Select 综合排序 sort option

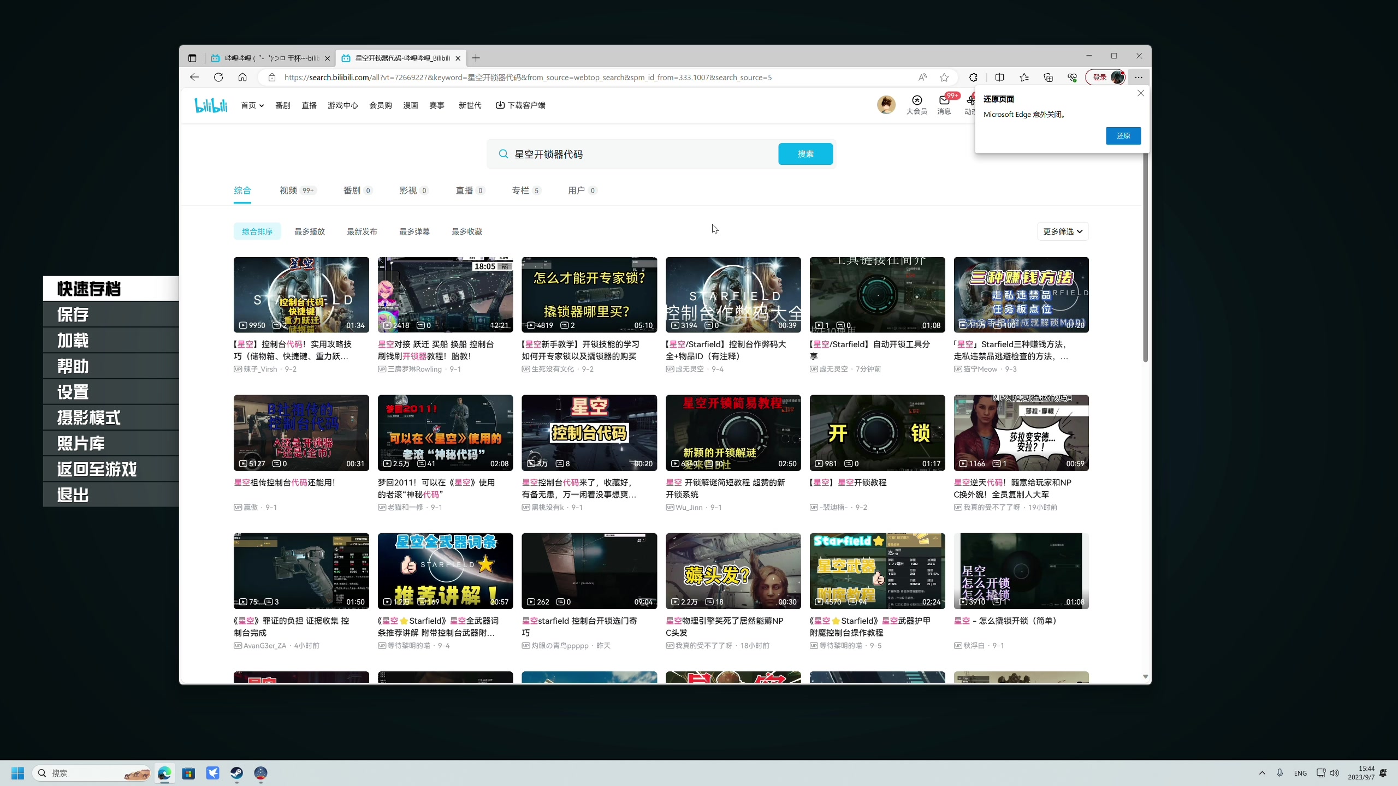(257, 231)
